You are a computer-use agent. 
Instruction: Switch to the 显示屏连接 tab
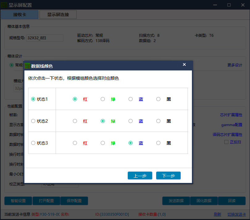58,15
